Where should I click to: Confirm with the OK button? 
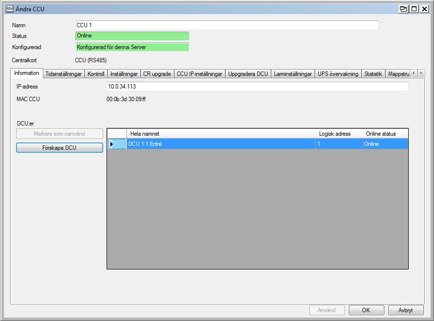click(x=366, y=310)
